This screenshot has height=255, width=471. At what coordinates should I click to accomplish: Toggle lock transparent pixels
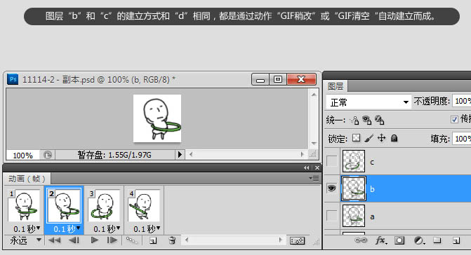(356, 138)
